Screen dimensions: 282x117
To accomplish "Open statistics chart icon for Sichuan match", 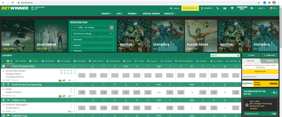I will pos(64,80).
